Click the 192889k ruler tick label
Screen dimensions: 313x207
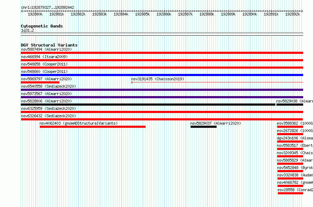(x=228, y=14)
